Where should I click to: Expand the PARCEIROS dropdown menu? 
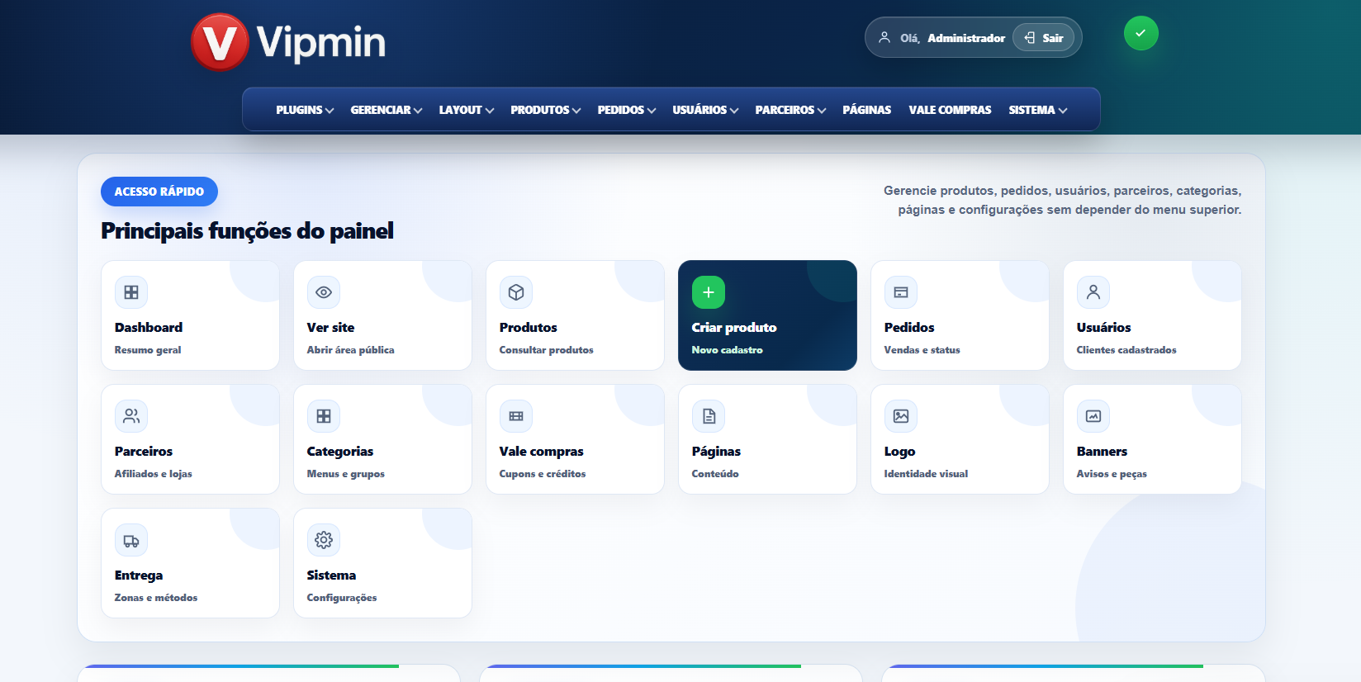[790, 110]
